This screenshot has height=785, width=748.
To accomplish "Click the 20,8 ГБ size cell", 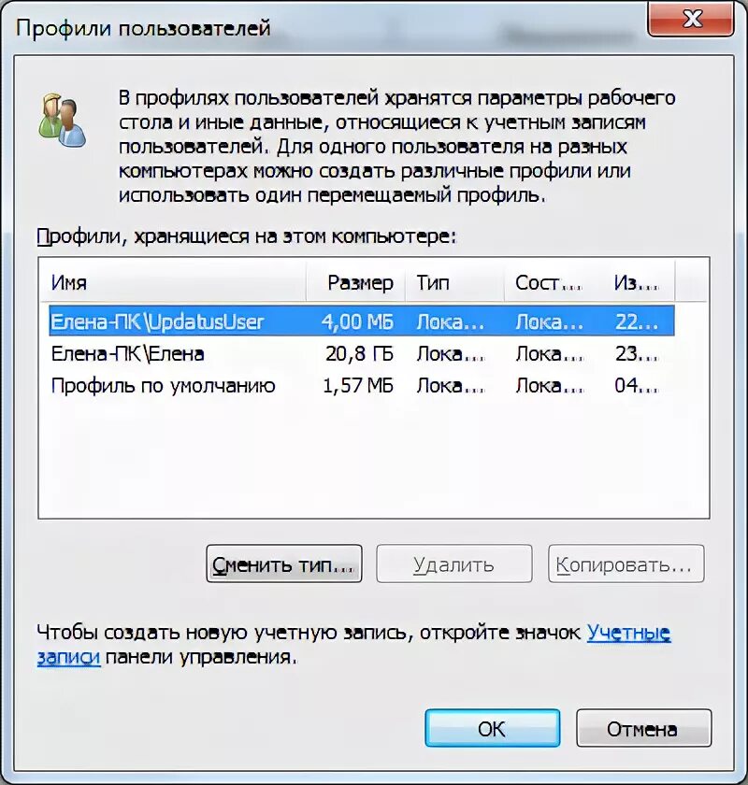I will 360,354.
